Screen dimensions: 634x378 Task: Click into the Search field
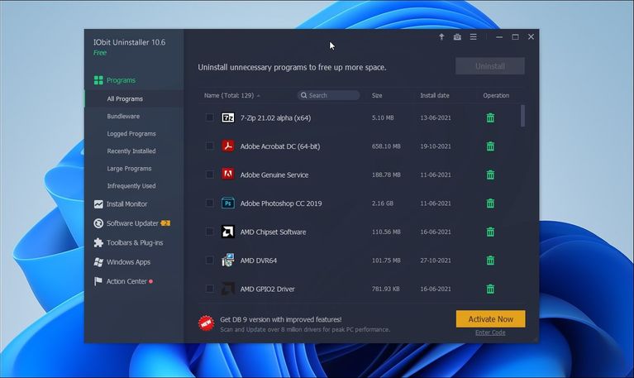[x=331, y=95]
